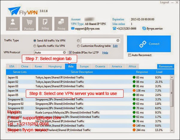
Task: Select Send All traffic Via VPN
Action: click(35, 41)
